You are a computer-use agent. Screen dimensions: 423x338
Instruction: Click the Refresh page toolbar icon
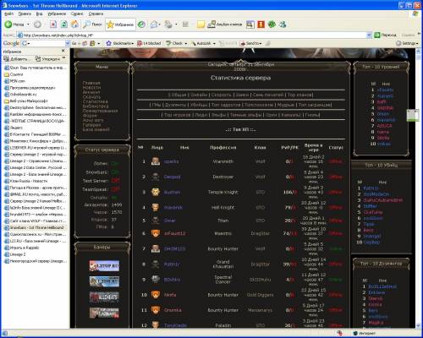tap(64, 25)
